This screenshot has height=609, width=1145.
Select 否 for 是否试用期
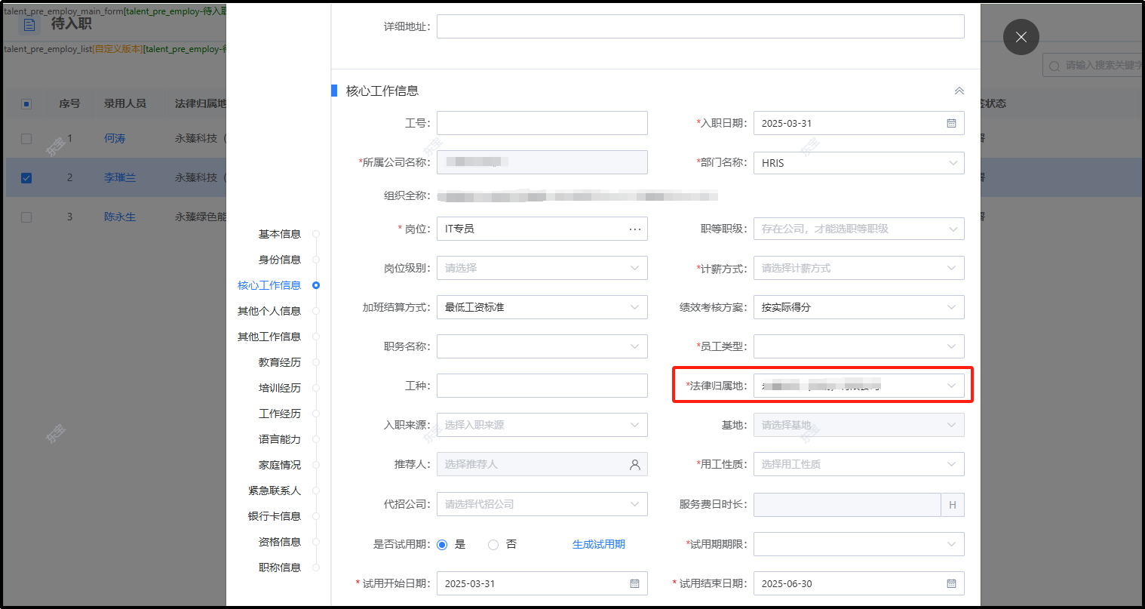pyautogui.click(x=494, y=544)
